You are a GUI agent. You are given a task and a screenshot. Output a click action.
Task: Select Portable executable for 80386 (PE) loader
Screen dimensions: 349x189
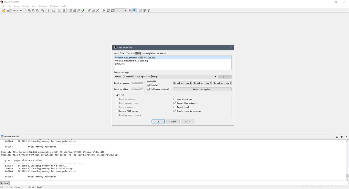[173, 58]
